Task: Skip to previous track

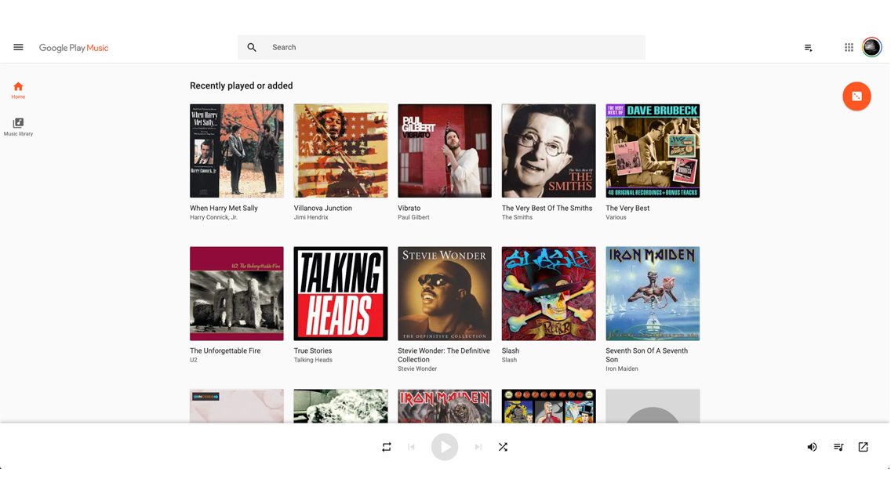Action: click(x=412, y=447)
